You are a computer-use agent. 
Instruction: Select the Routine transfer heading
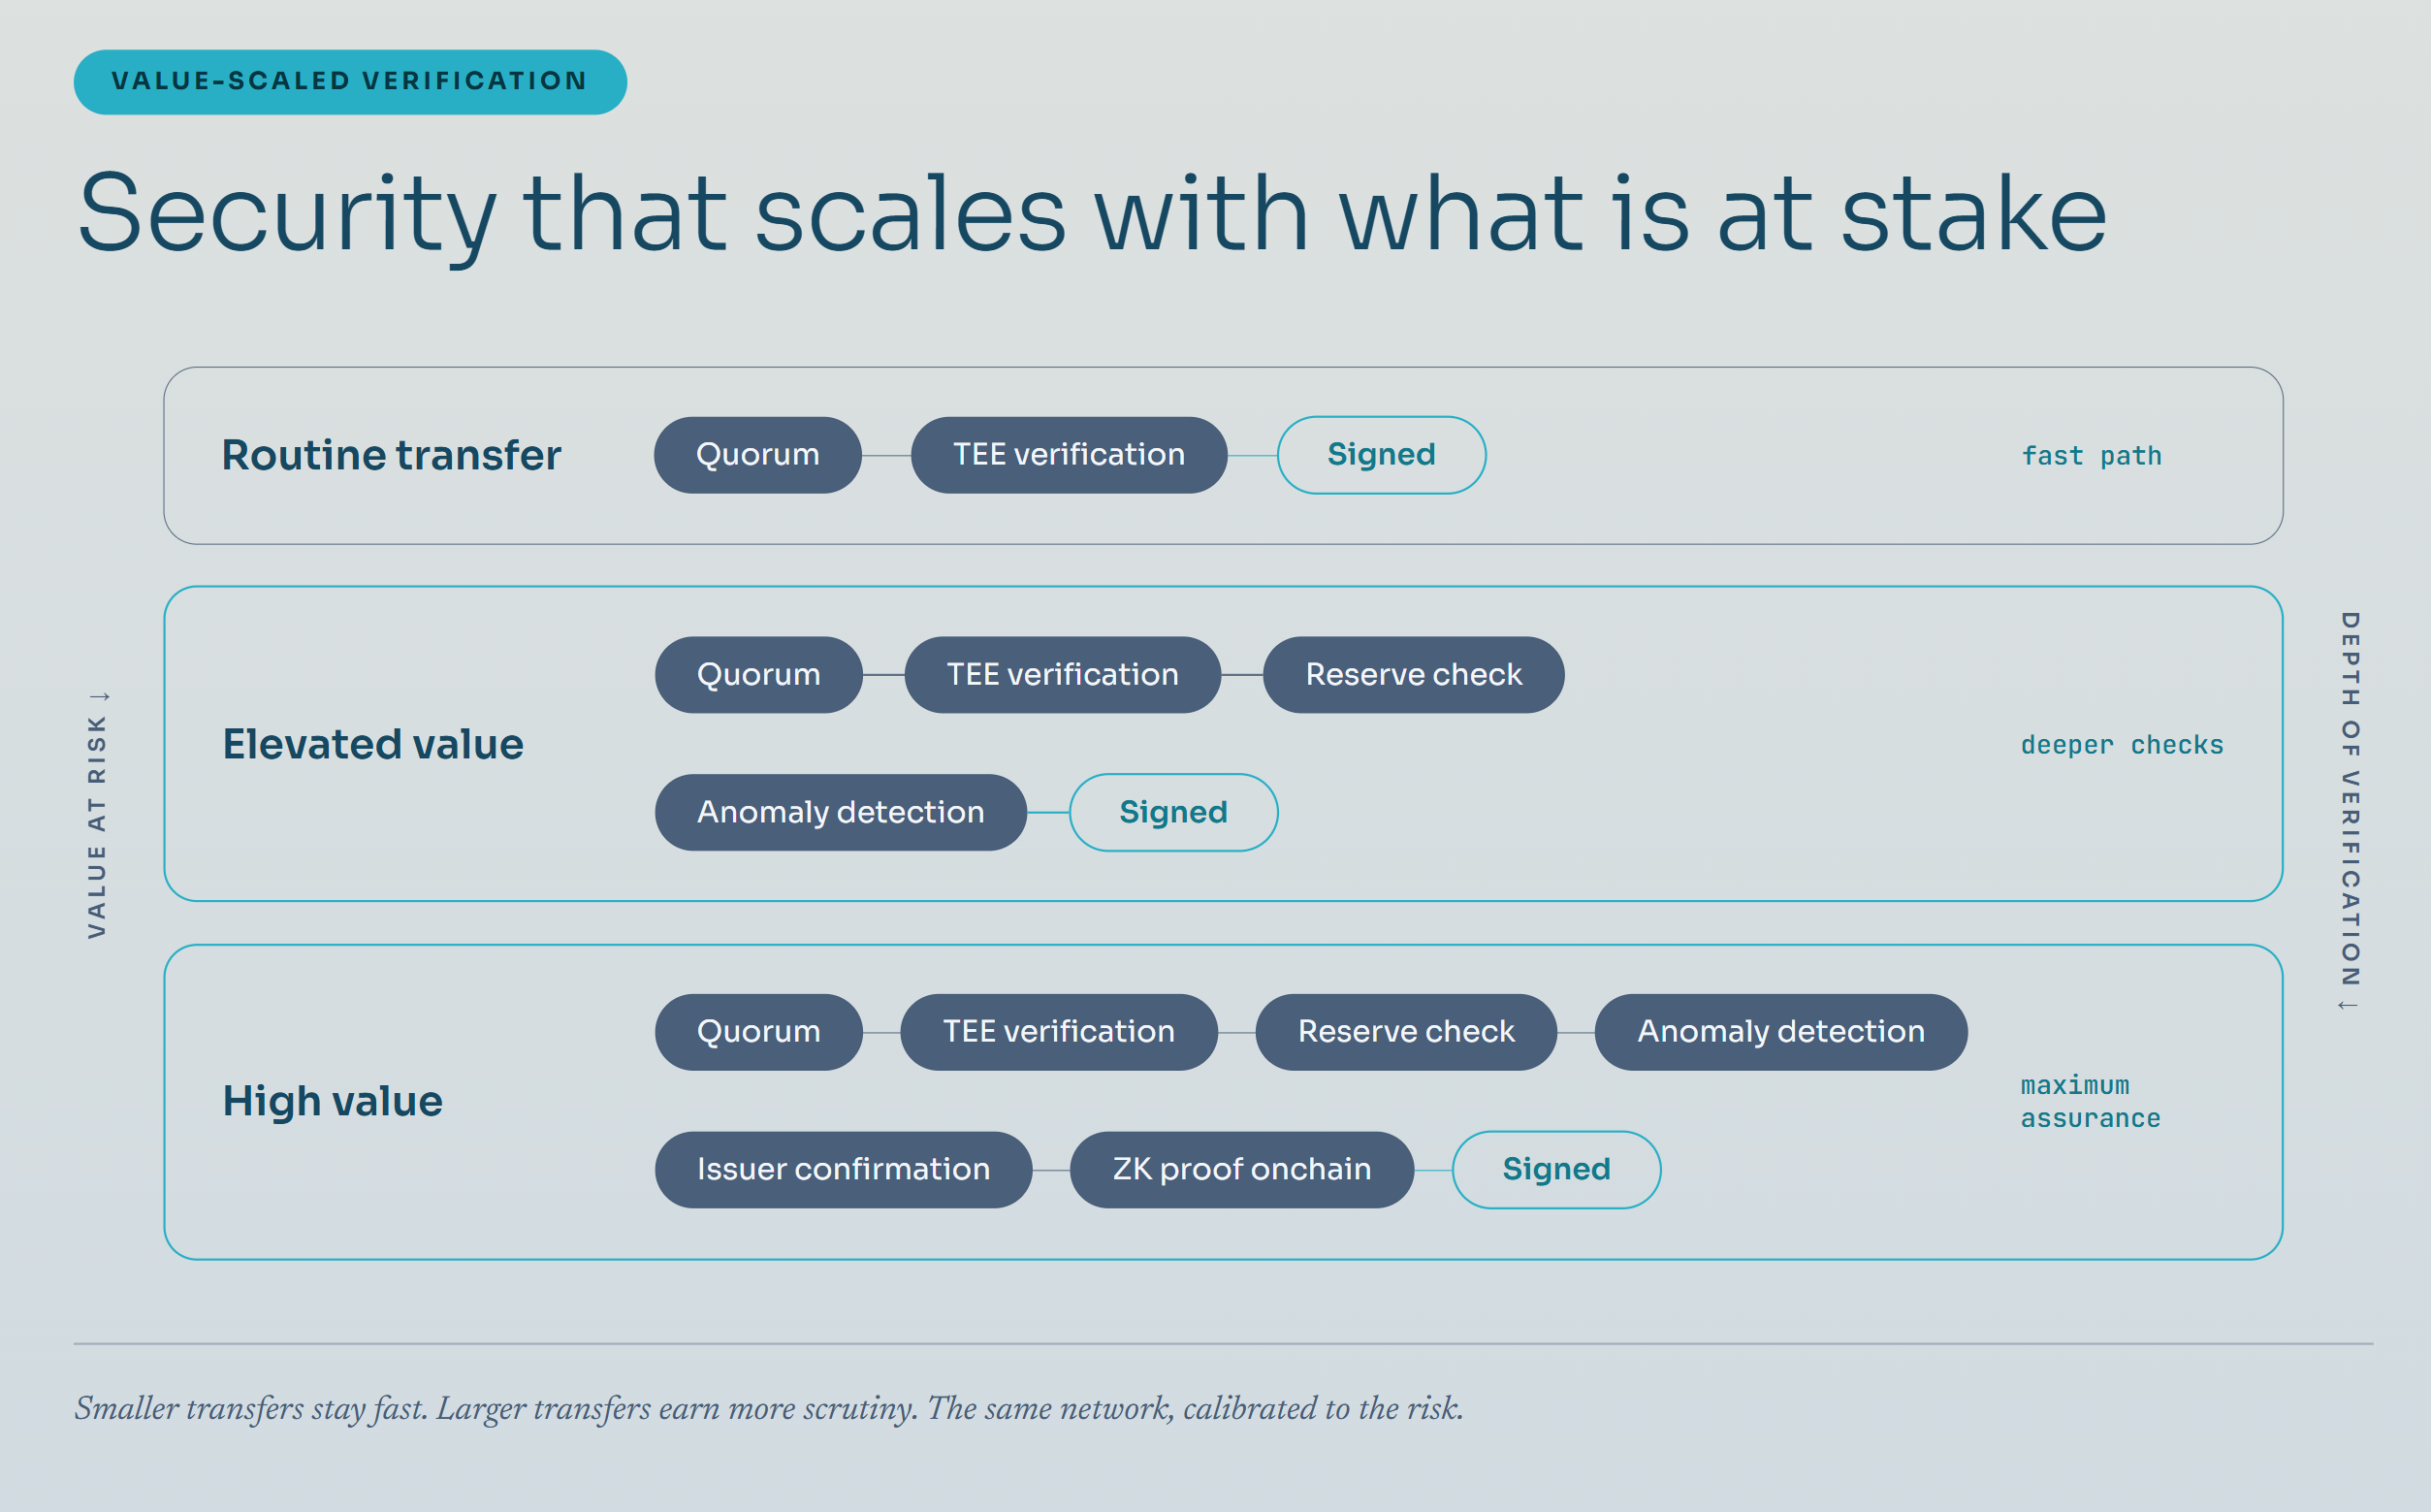(x=391, y=455)
